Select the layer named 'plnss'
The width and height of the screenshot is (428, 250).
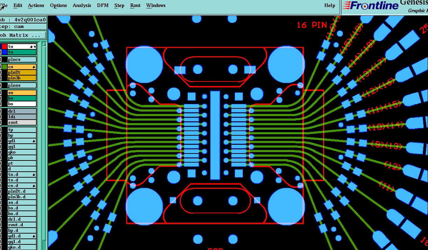22,85
